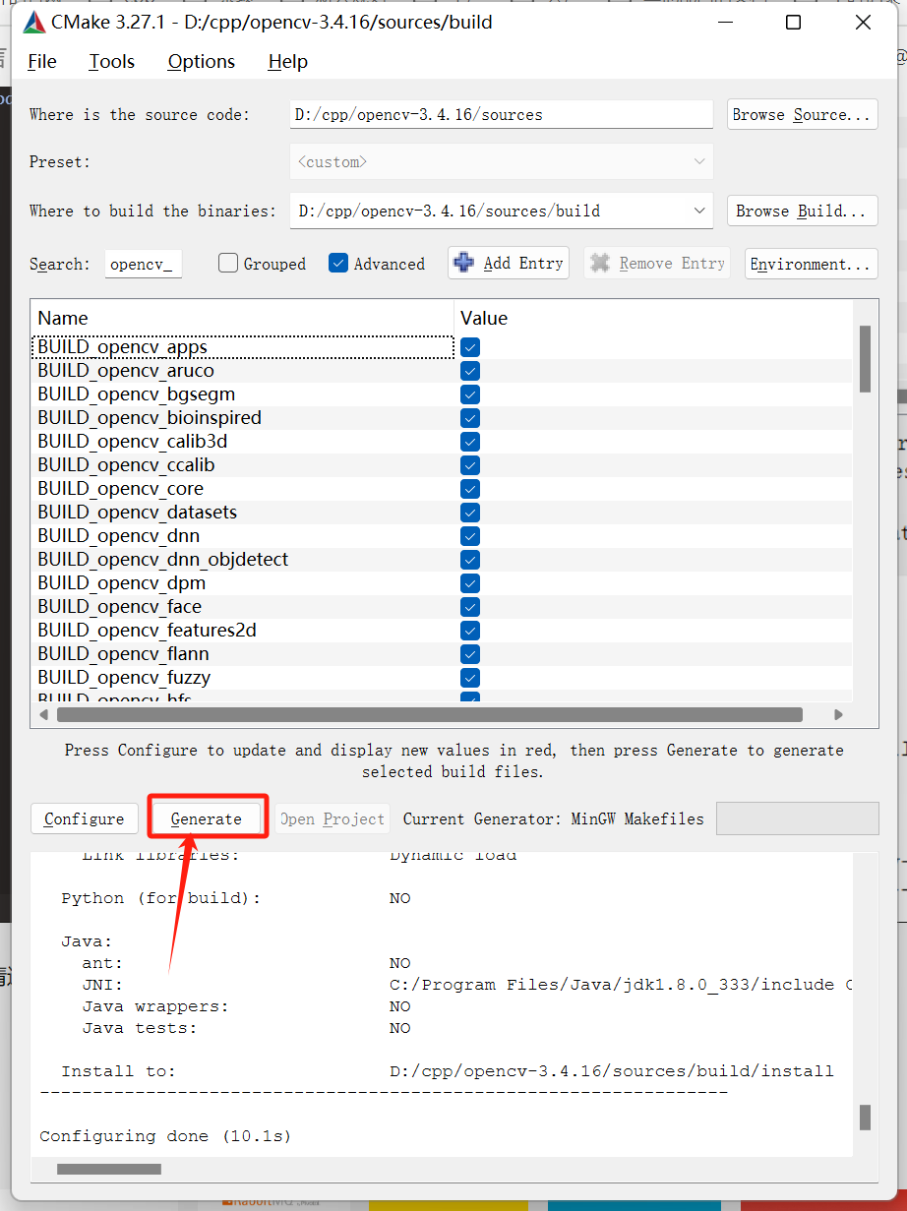Click the cache table vertical scrollbar thumb
The width and height of the screenshot is (907, 1211).
coord(865,359)
